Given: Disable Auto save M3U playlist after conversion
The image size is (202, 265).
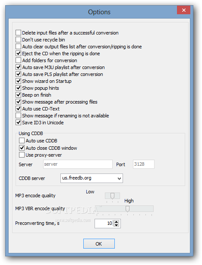Looking at the screenshot, I should coord(18,67).
